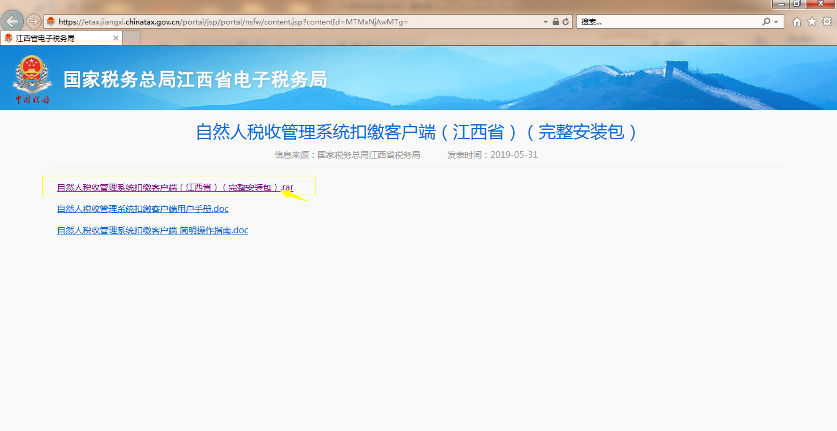Open Favorites via the star icon
The image size is (837, 431).
[812, 20]
